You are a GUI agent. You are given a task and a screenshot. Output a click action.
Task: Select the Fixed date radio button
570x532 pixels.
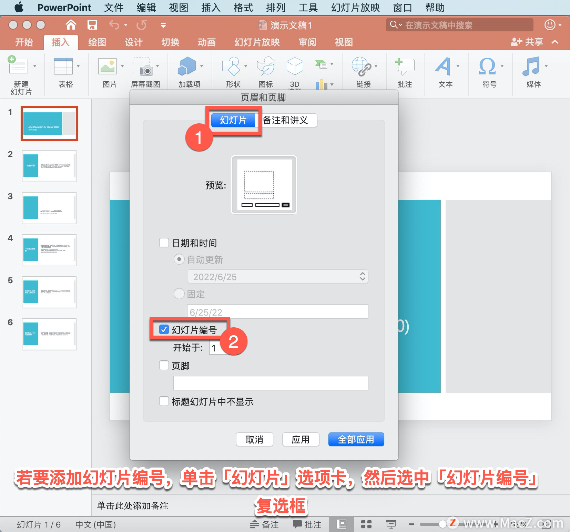pos(179,294)
